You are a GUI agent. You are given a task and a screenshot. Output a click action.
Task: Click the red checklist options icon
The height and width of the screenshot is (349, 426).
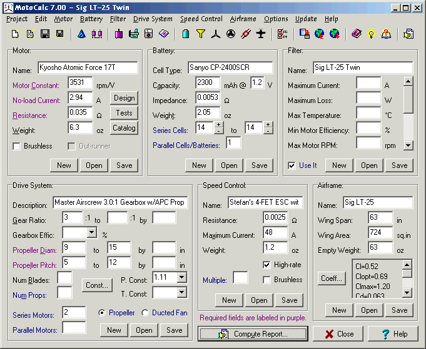pos(283,34)
